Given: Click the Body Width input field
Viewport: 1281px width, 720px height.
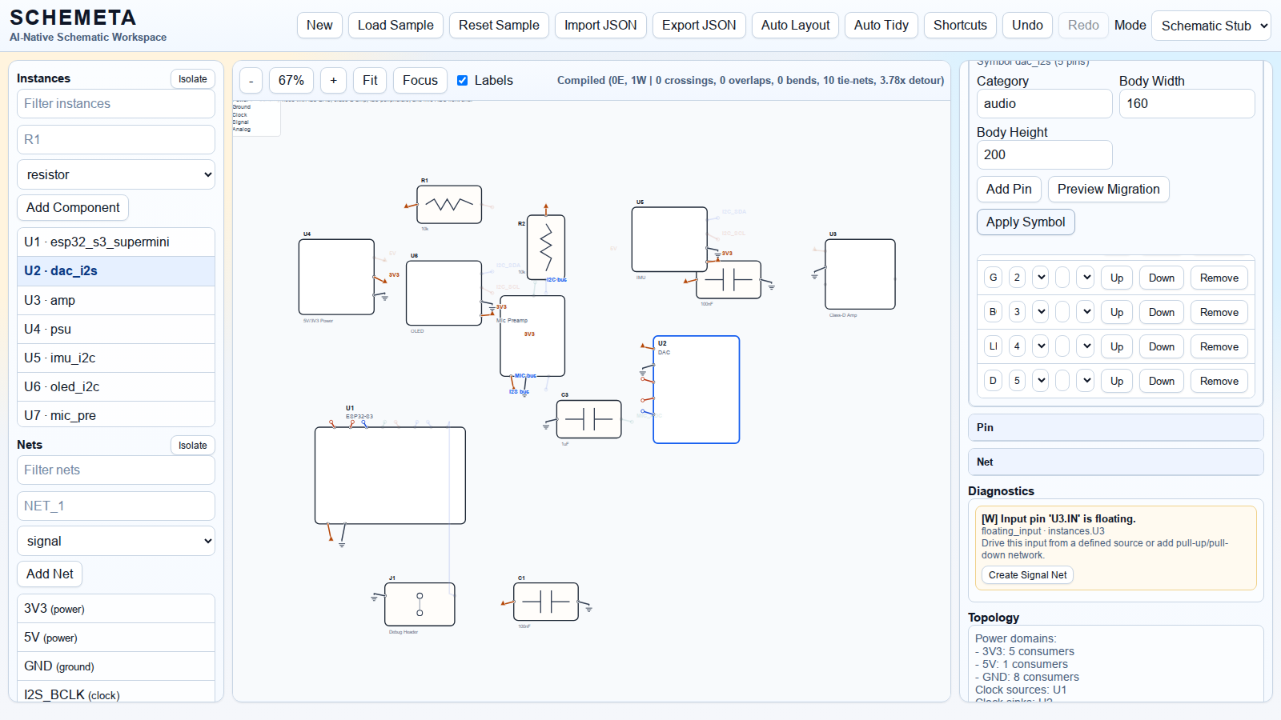Looking at the screenshot, I should [1186, 104].
